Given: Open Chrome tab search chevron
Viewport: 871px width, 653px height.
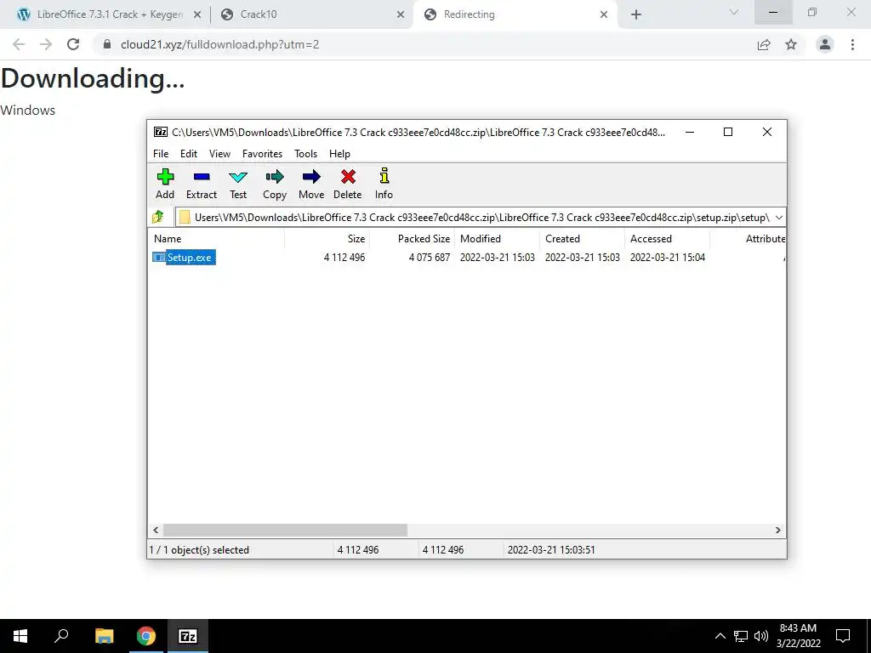Looking at the screenshot, I should tap(734, 12).
